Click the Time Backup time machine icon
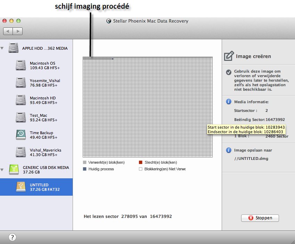The width and height of the screenshot is (295, 244). [21, 135]
